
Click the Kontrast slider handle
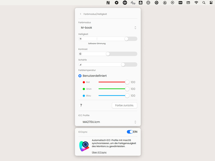(x=108, y=54)
